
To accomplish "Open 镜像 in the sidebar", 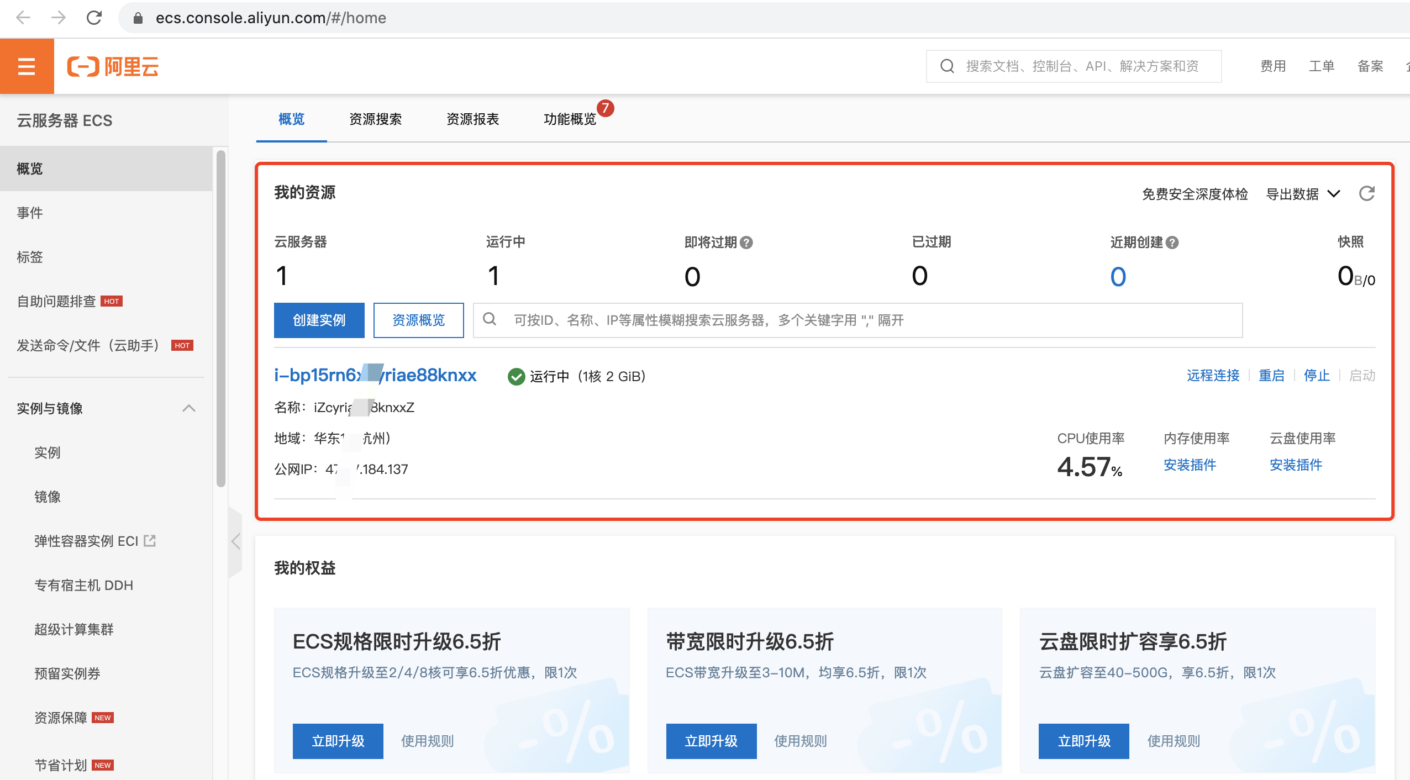I will pyautogui.click(x=48, y=497).
